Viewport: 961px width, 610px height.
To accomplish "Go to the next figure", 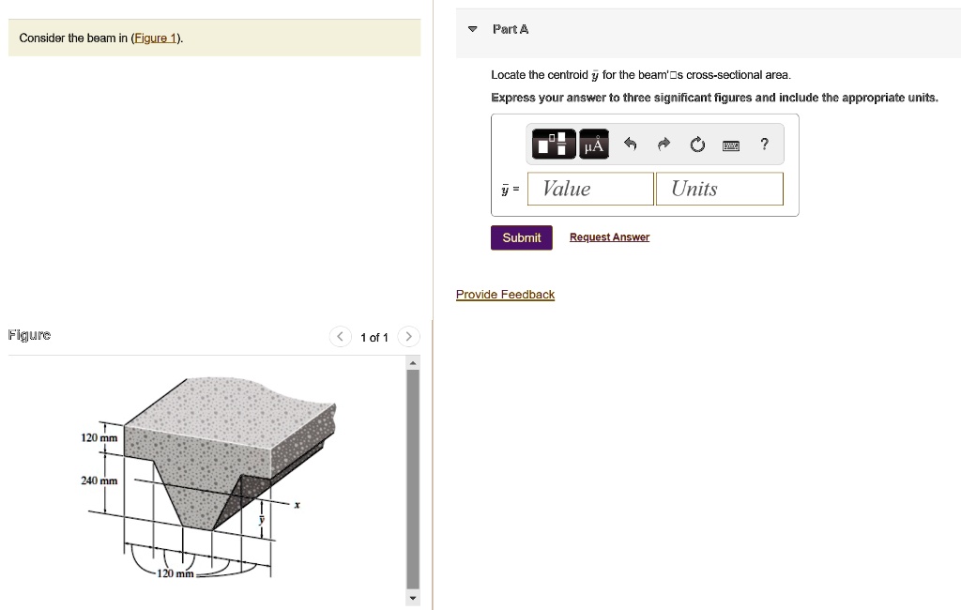I will (x=408, y=337).
